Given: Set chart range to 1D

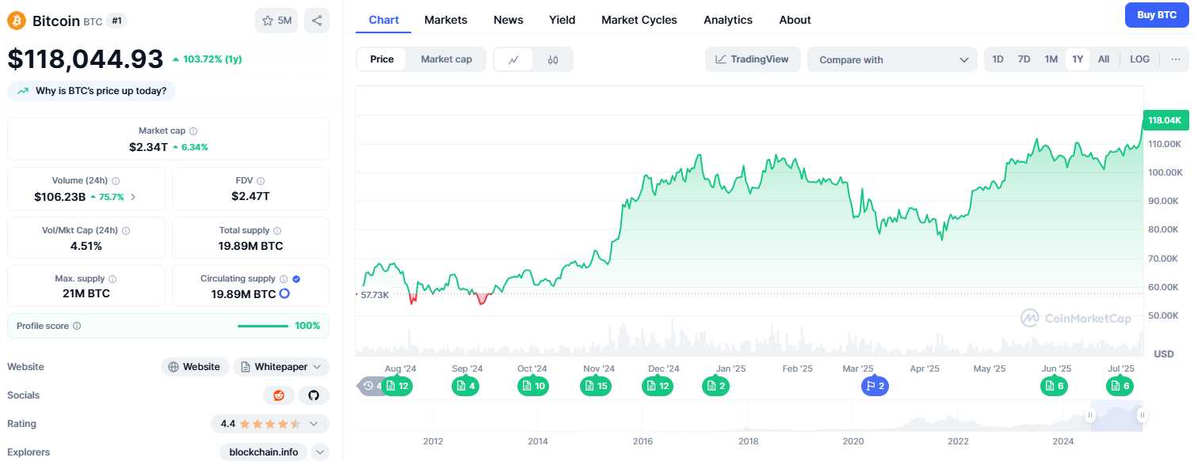Looking at the screenshot, I should point(998,59).
